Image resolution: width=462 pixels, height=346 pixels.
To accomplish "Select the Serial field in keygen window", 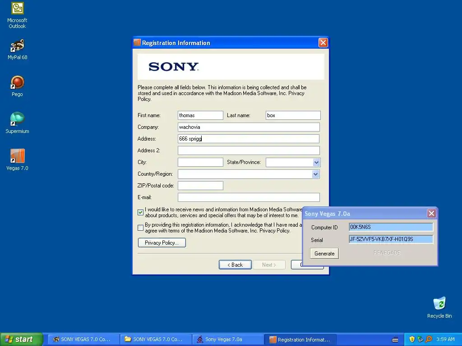I will pyautogui.click(x=391, y=239).
